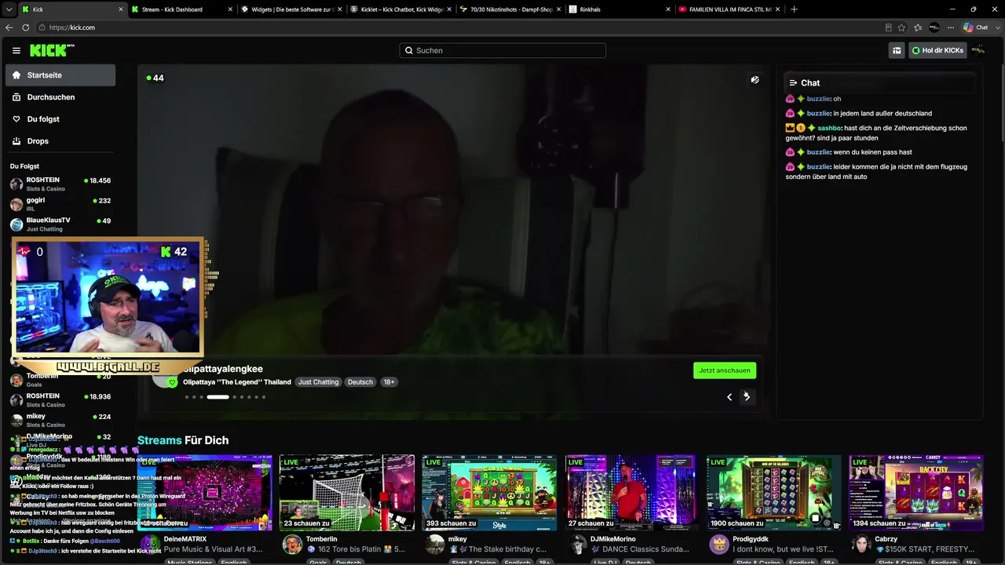The image size is (1005, 565).
Task: Open browser settings and more menu
Action: [x=951, y=27]
